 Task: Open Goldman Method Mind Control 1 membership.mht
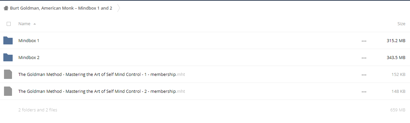click(x=102, y=75)
